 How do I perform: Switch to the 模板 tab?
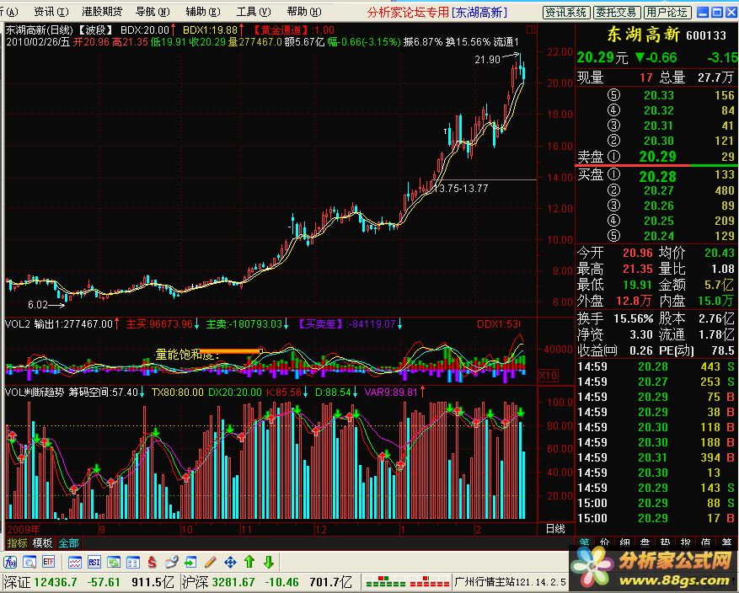[42, 542]
